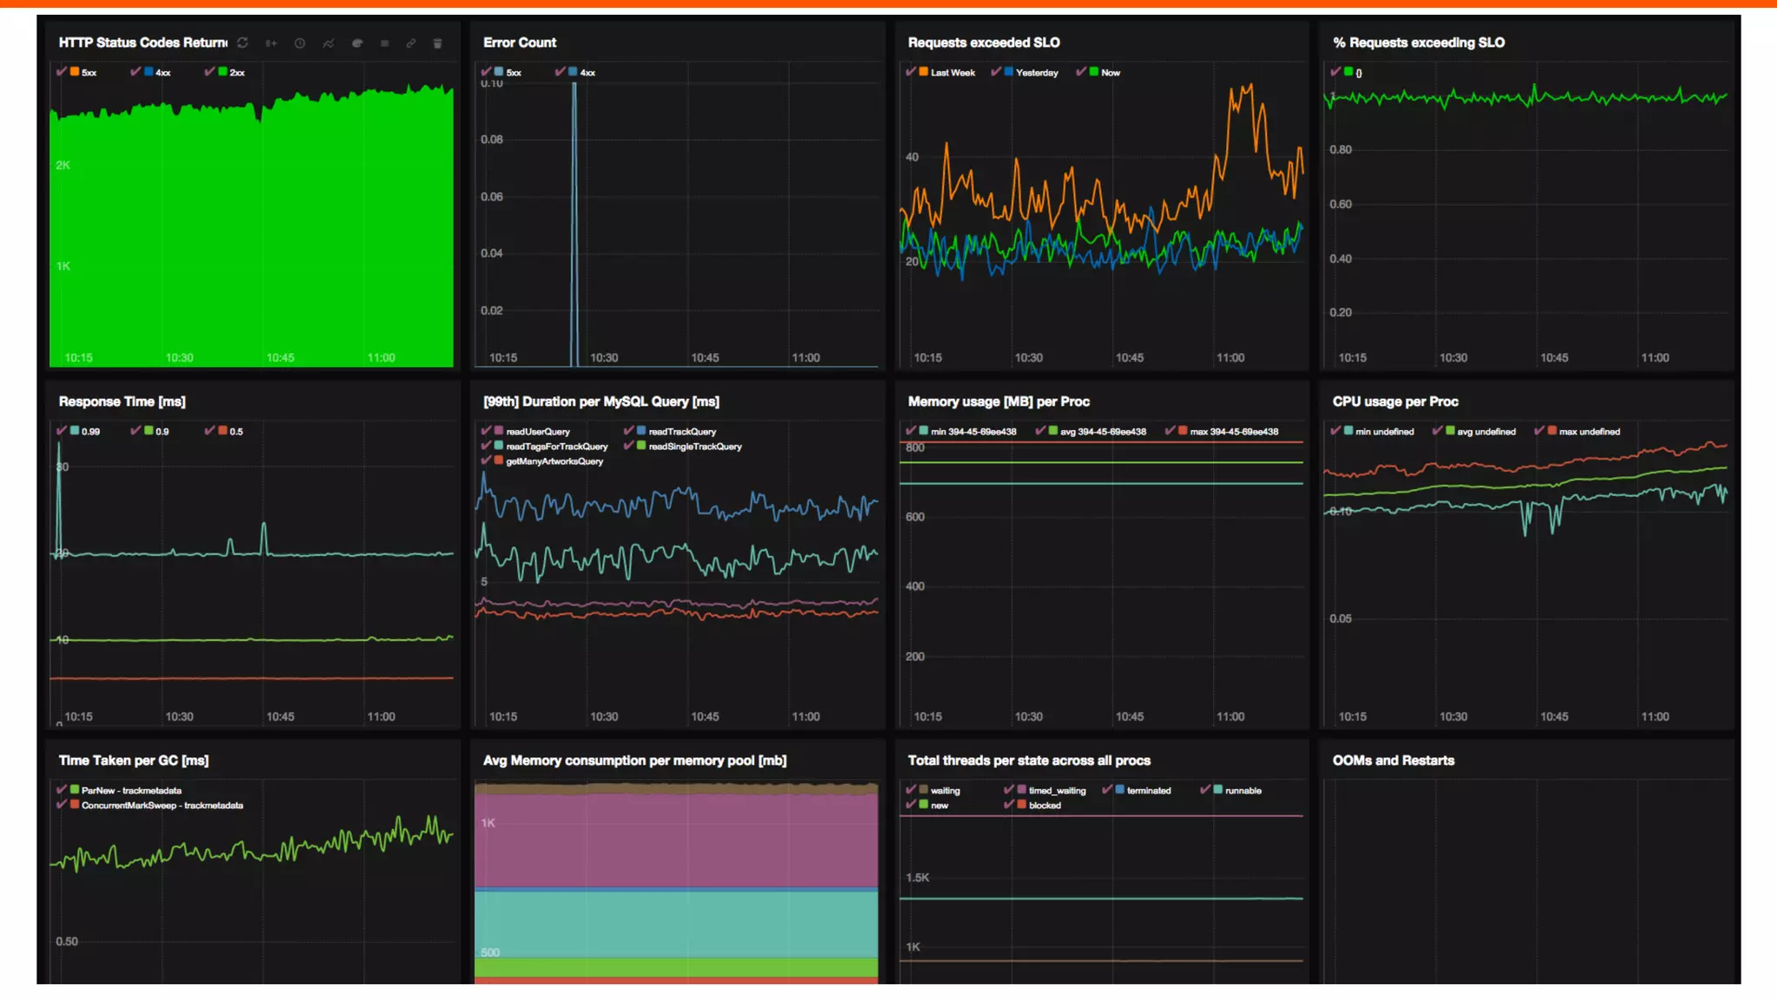Click list/legend icon on HTTP panel toolbar
The height and width of the screenshot is (999, 1777).
tap(384, 42)
